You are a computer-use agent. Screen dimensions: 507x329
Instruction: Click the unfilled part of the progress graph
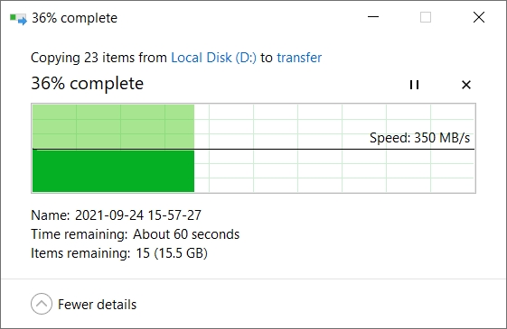334,149
